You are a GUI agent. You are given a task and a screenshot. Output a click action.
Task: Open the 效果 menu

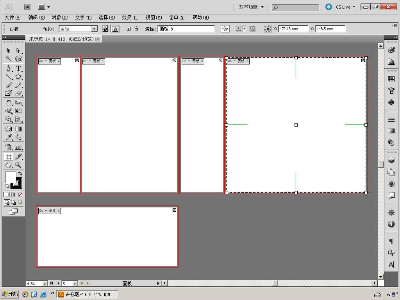[130, 18]
